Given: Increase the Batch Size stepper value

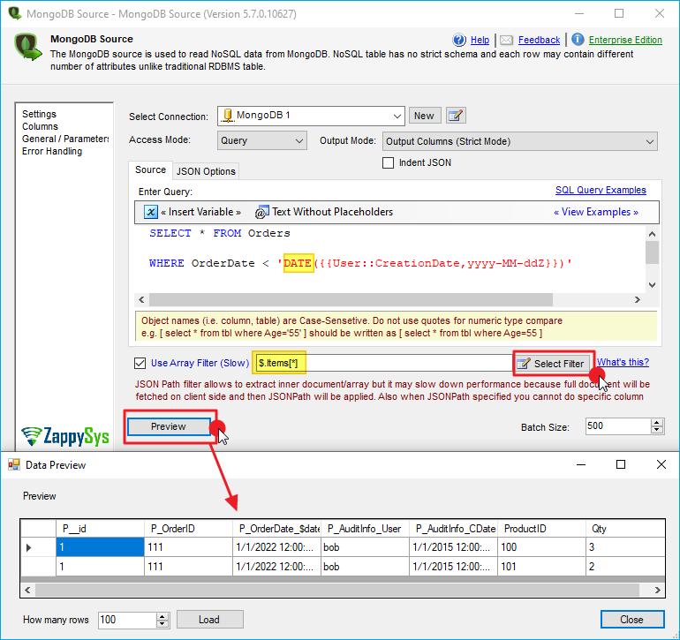Looking at the screenshot, I should [x=656, y=423].
